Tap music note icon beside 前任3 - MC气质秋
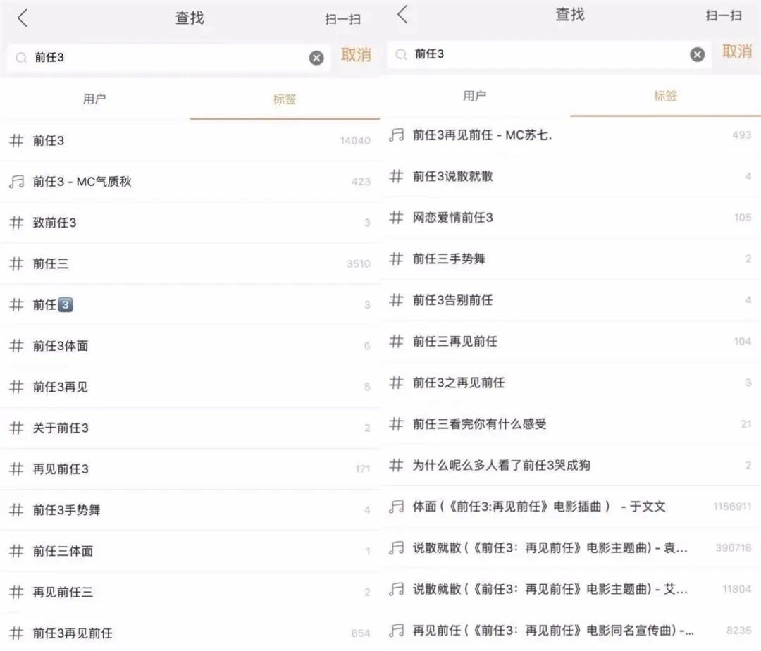The width and height of the screenshot is (761, 651). click(x=16, y=182)
